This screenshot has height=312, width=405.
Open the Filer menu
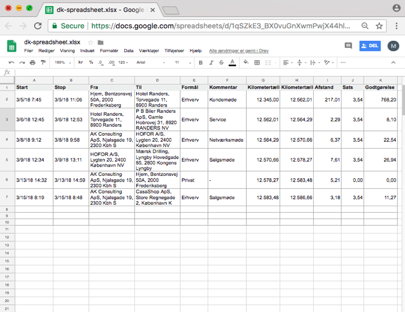[x=28, y=50]
